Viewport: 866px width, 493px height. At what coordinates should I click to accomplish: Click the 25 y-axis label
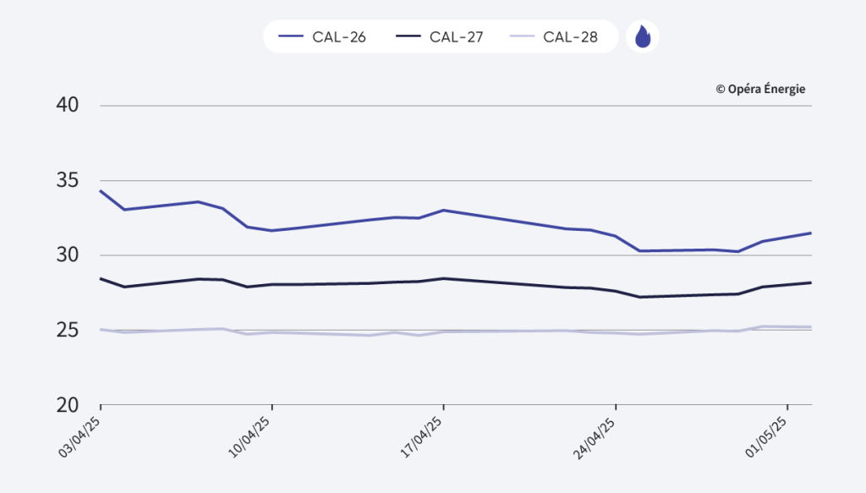tap(67, 330)
